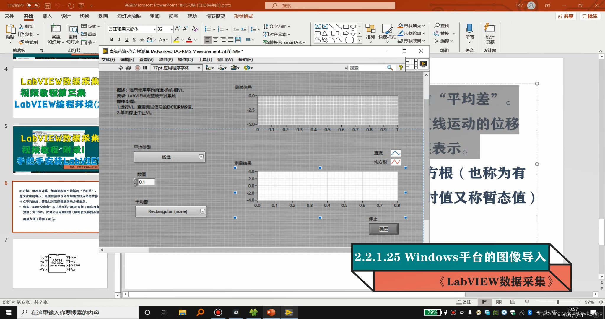
Task: Open the 动画 ribbon tab
Action: 103,16
